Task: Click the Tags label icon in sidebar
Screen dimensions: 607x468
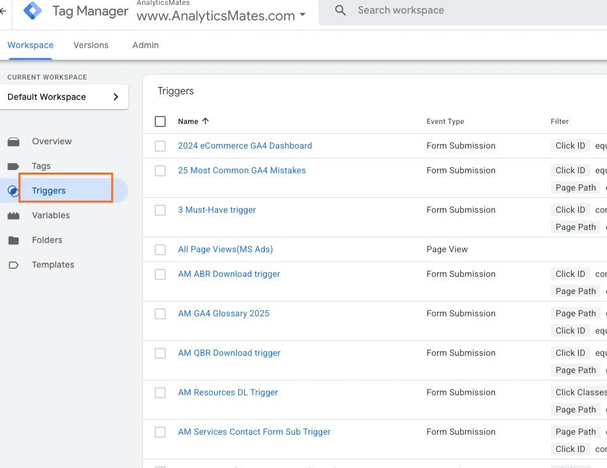Action: click(14, 166)
